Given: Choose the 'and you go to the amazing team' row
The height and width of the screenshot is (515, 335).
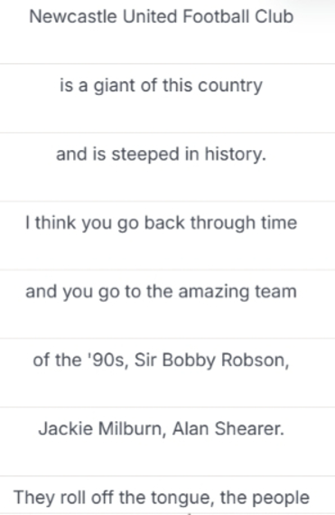Looking at the screenshot, I should click(167, 304).
